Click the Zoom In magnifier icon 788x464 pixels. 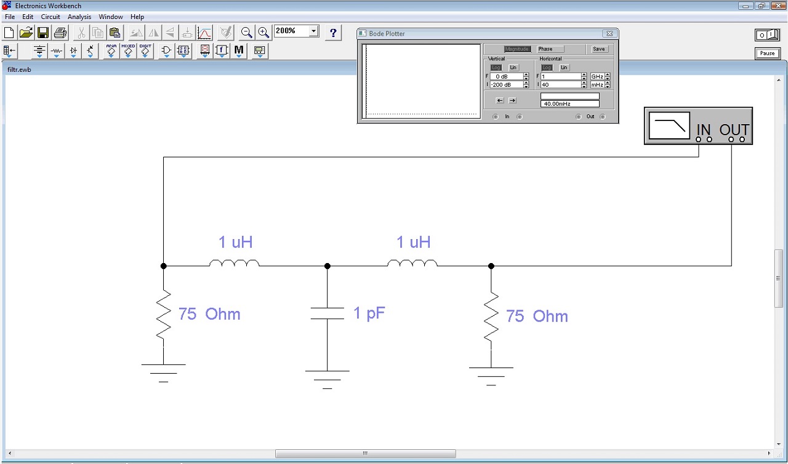pyautogui.click(x=263, y=33)
